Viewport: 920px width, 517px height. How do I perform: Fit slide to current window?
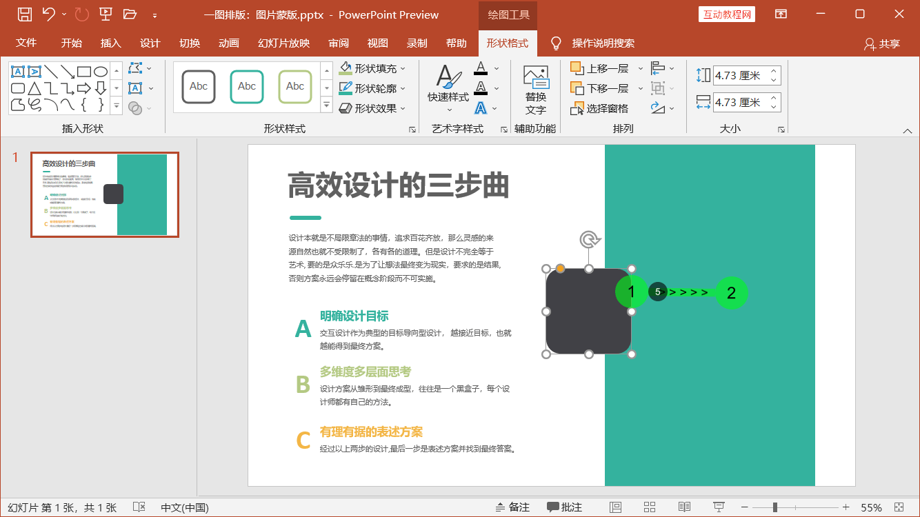pos(899,507)
